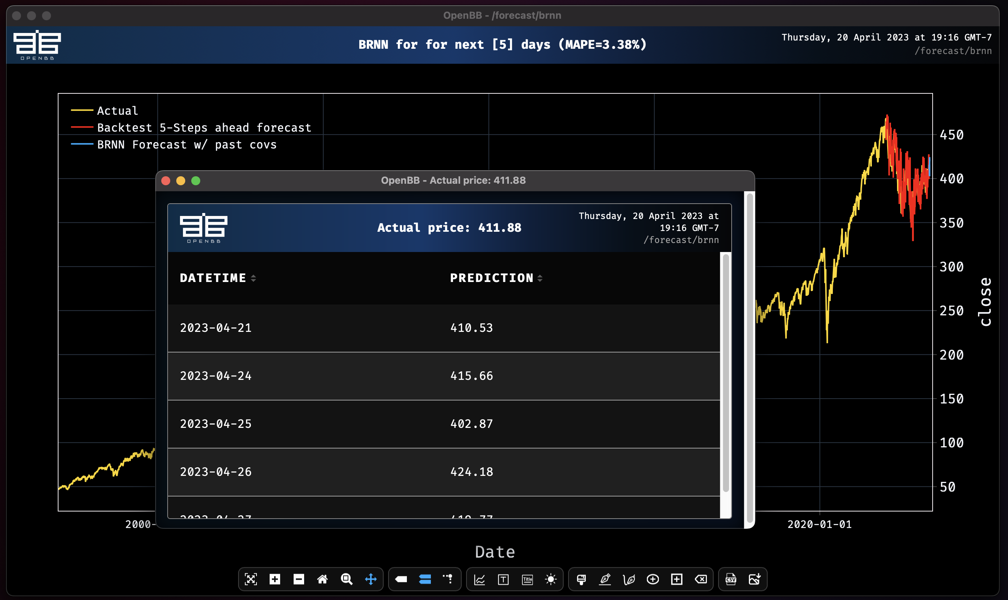Screen dimensions: 1008x600
Task: Click the Zoom in plus icon
Action: coord(275,579)
